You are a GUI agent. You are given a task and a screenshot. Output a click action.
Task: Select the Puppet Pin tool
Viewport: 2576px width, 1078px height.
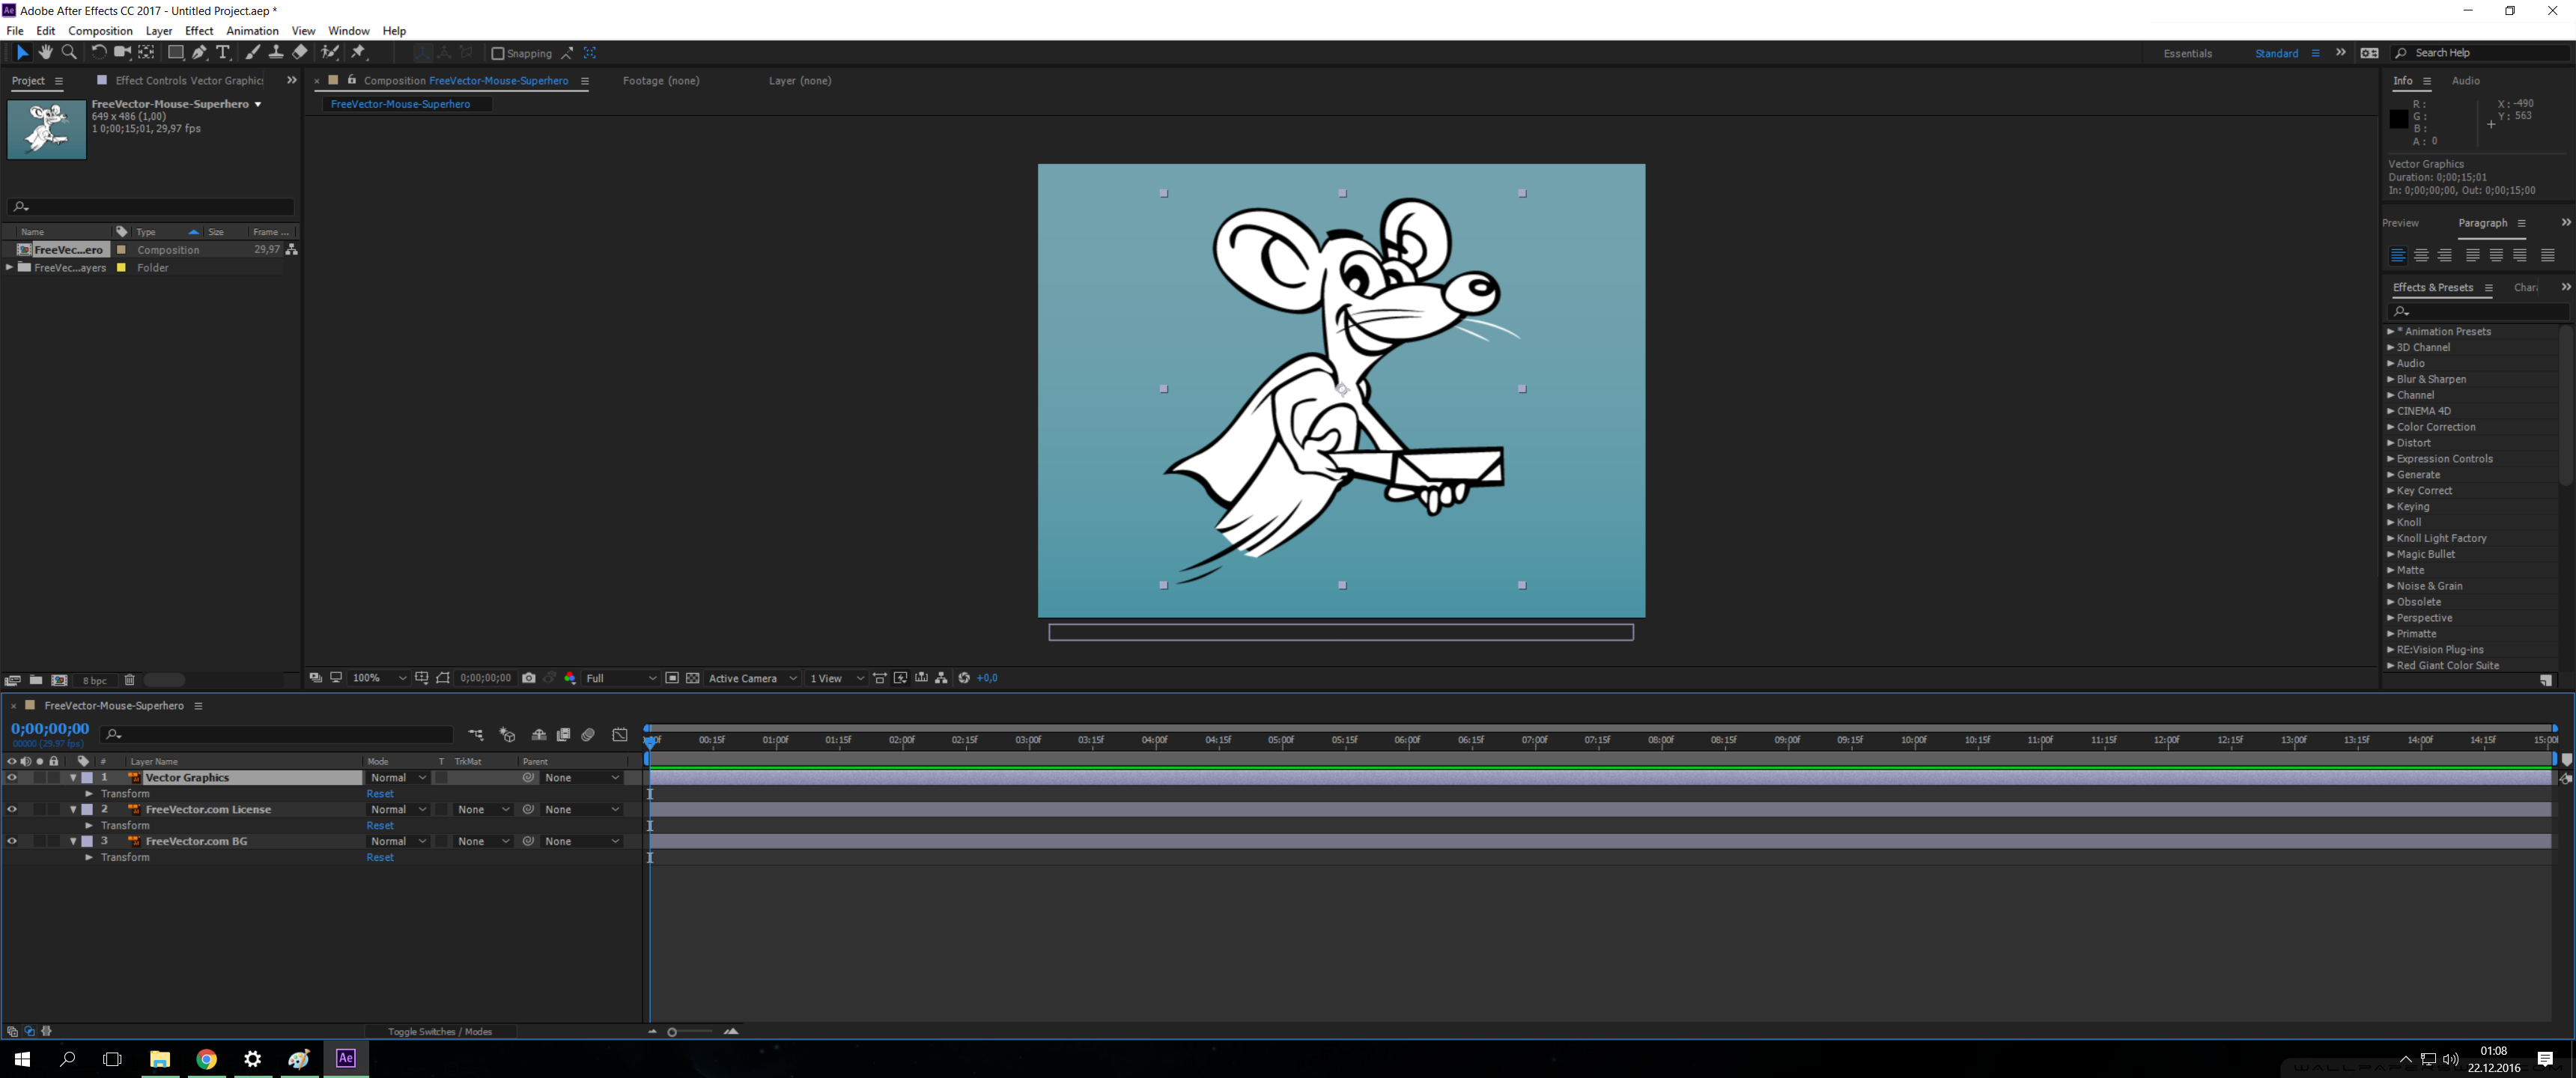359,53
